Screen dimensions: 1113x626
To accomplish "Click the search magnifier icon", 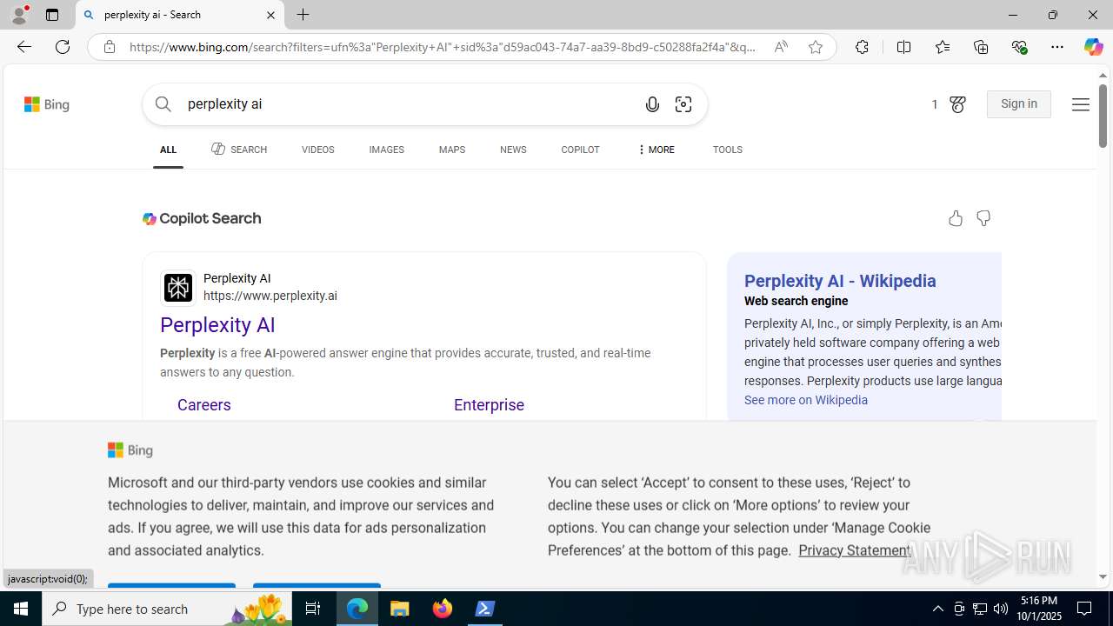I will click(x=163, y=104).
